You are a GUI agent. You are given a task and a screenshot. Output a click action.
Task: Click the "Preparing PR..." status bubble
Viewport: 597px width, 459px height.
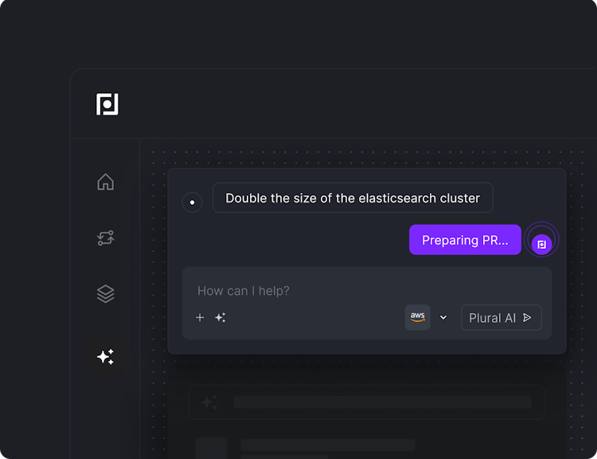(465, 240)
